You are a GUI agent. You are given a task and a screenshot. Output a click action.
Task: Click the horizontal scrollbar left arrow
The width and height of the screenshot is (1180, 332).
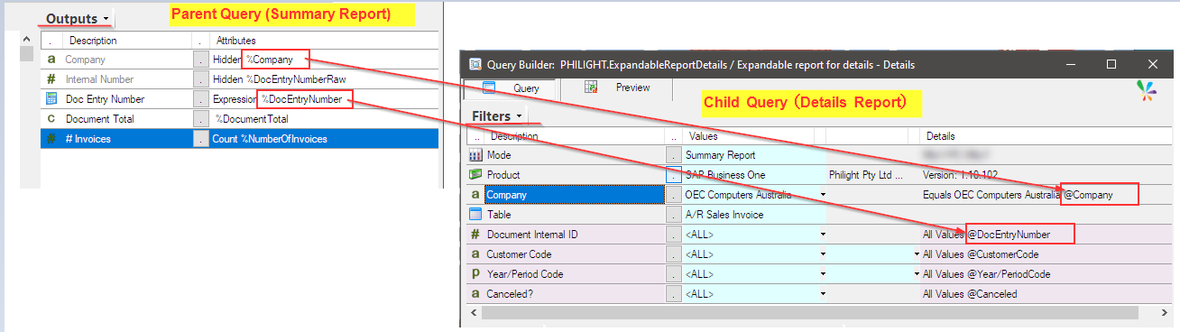click(x=474, y=312)
